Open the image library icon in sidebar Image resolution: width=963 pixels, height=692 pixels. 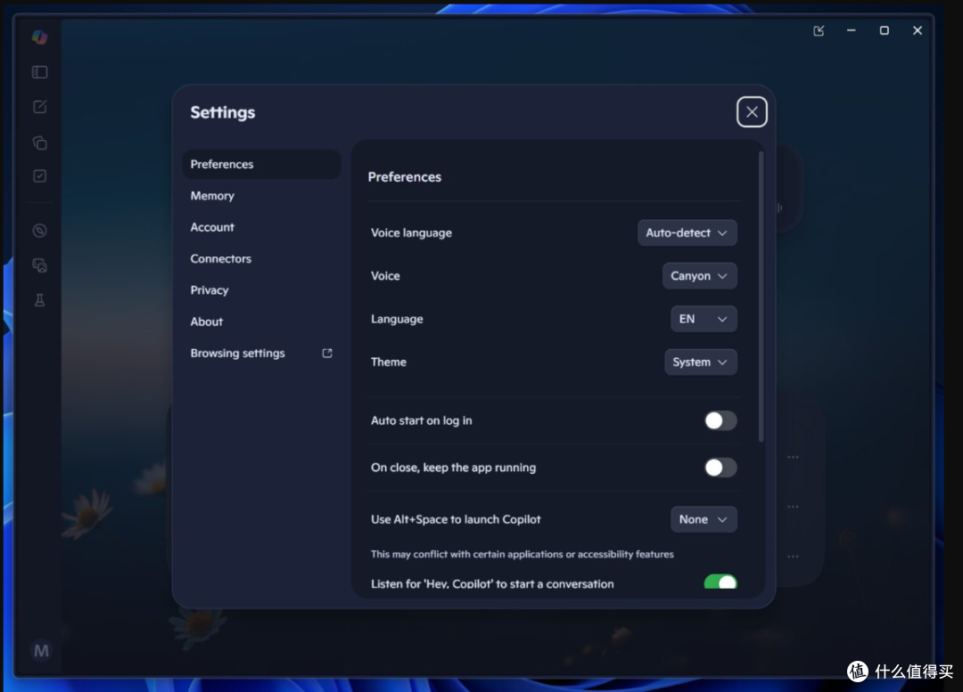pyautogui.click(x=40, y=265)
